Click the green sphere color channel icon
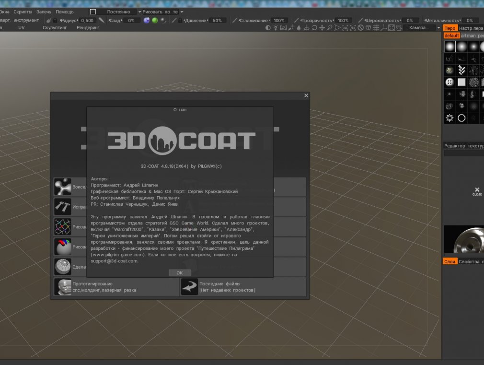Screen dimensions: 484x365 tap(155, 21)
